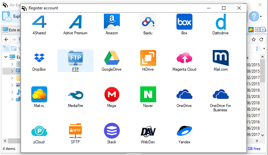268x155 pixels.
Task: Select DropBox to register account
Action: tap(39, 58)
